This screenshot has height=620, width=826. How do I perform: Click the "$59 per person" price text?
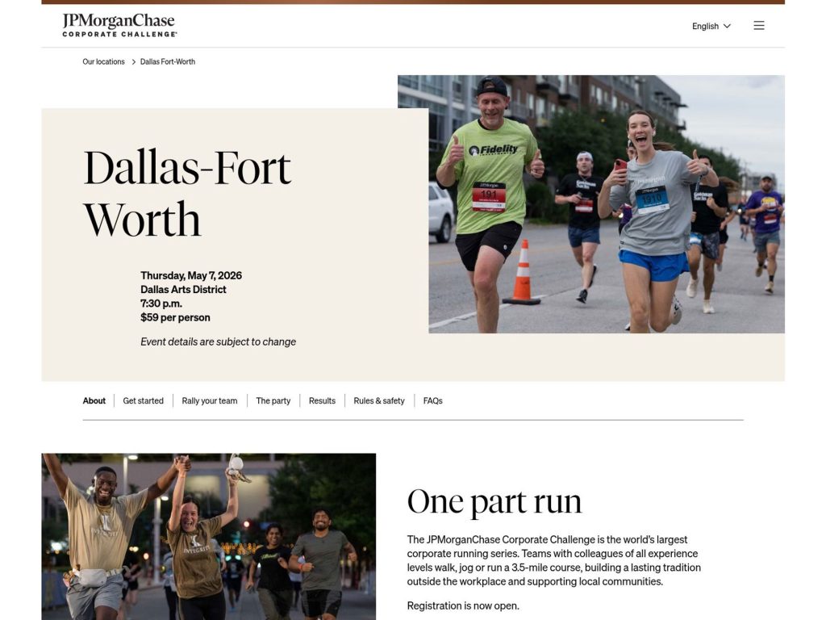tap(174, 317)
